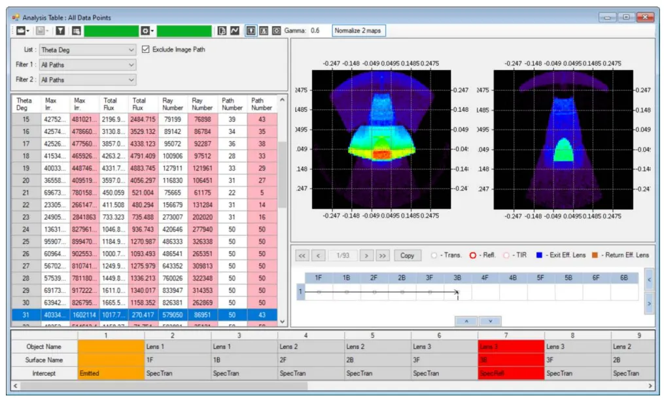This screenshot has height=400, width=664.
Task: Select the Trans. radio option
Action: coord(434,256)
